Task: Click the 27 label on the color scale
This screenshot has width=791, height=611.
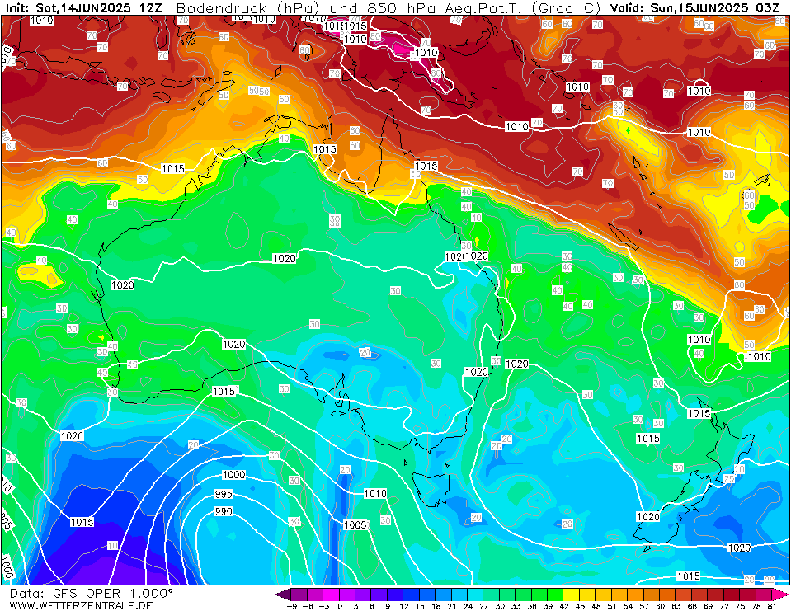Action: [484, 606]
